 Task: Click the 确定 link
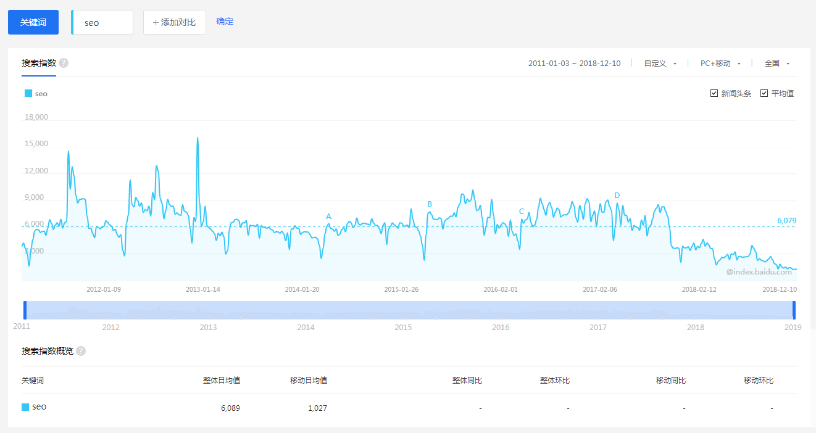click(x=225, y=22)
